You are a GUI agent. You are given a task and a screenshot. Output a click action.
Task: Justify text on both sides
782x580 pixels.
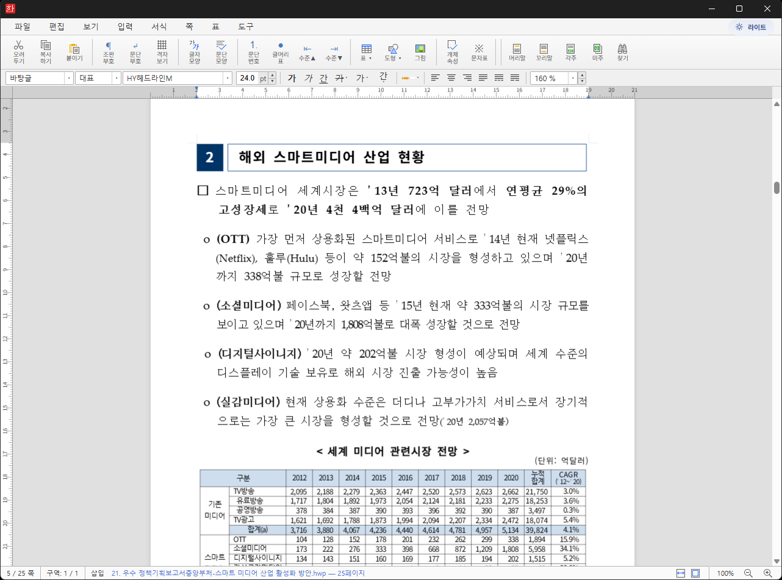point(483,78)
